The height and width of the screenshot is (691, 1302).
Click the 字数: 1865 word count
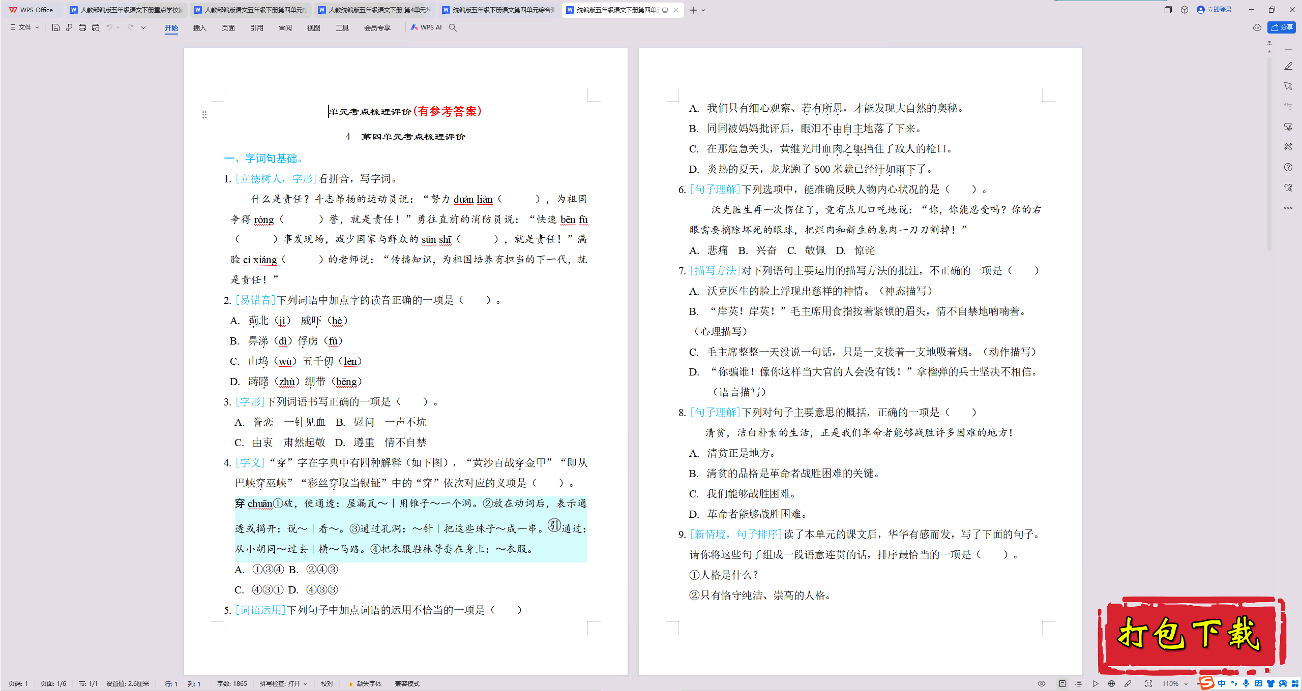pos(232,684)
